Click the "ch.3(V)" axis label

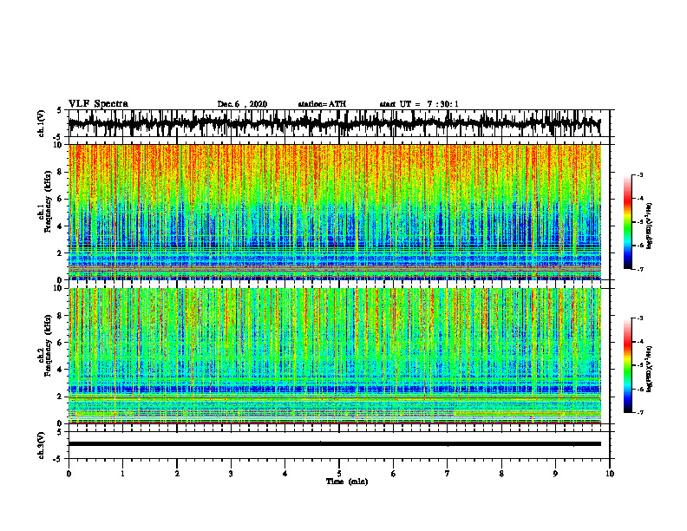tap(42, 445)
